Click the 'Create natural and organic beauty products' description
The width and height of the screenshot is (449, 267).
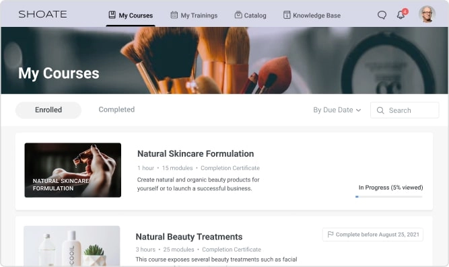click(x=198, y=184)
